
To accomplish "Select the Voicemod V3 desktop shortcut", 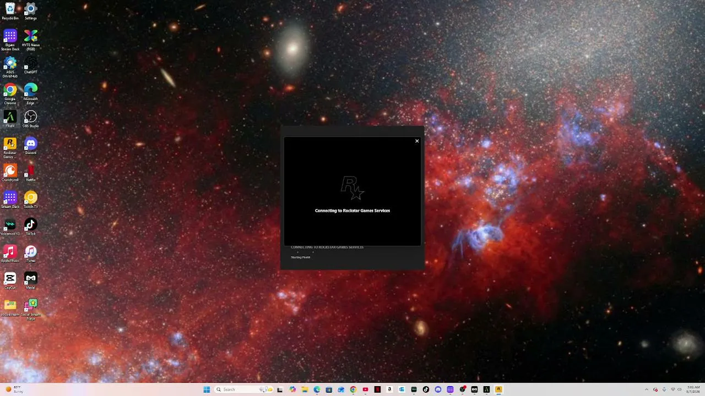I will pyautogui.click(x=10, y=227).
